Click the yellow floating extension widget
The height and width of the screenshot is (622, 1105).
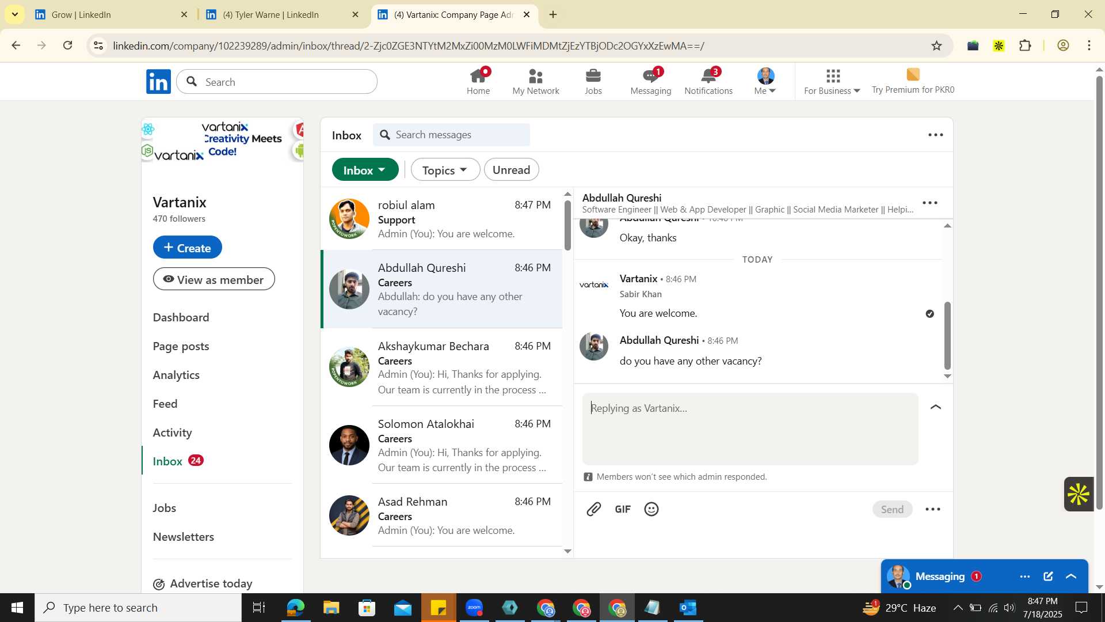tap(1079, 494)
